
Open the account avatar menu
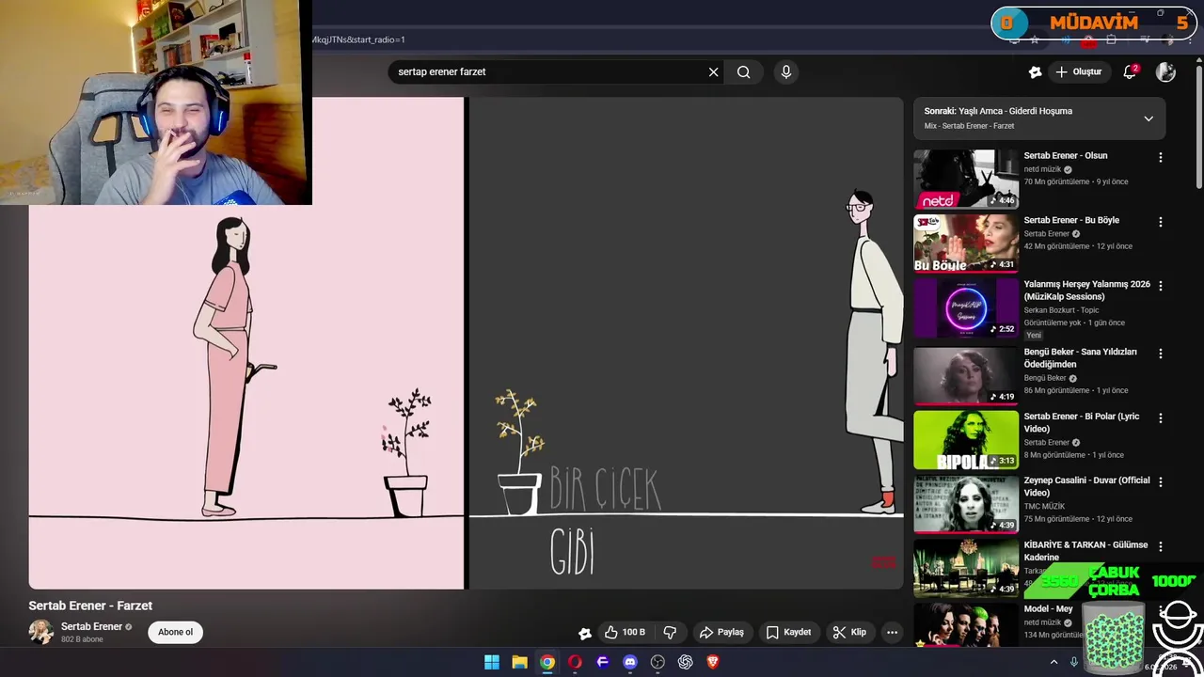coord(1165,71)
